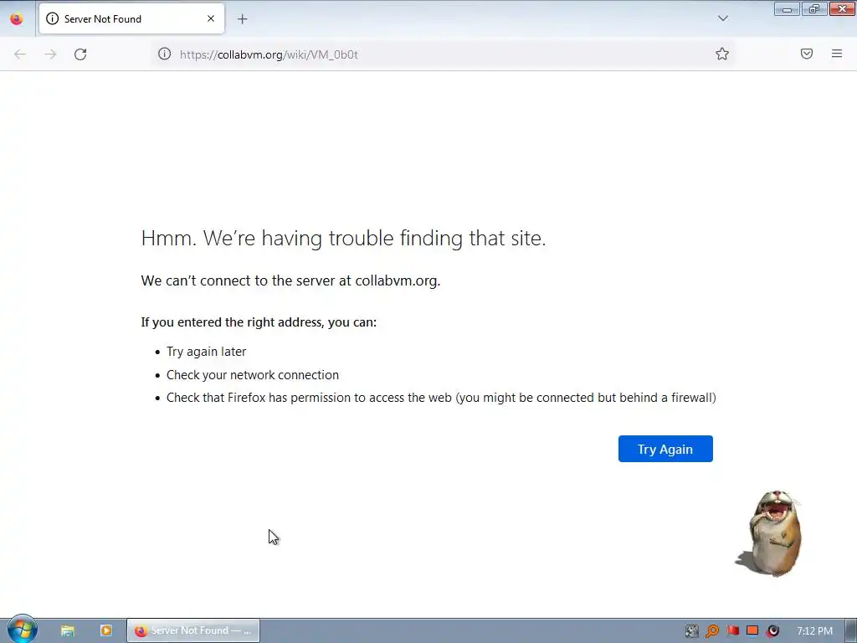The width and height of the screenshot is (857, 643).
Task: Go forward one page
Action: (x=50, y=54)
